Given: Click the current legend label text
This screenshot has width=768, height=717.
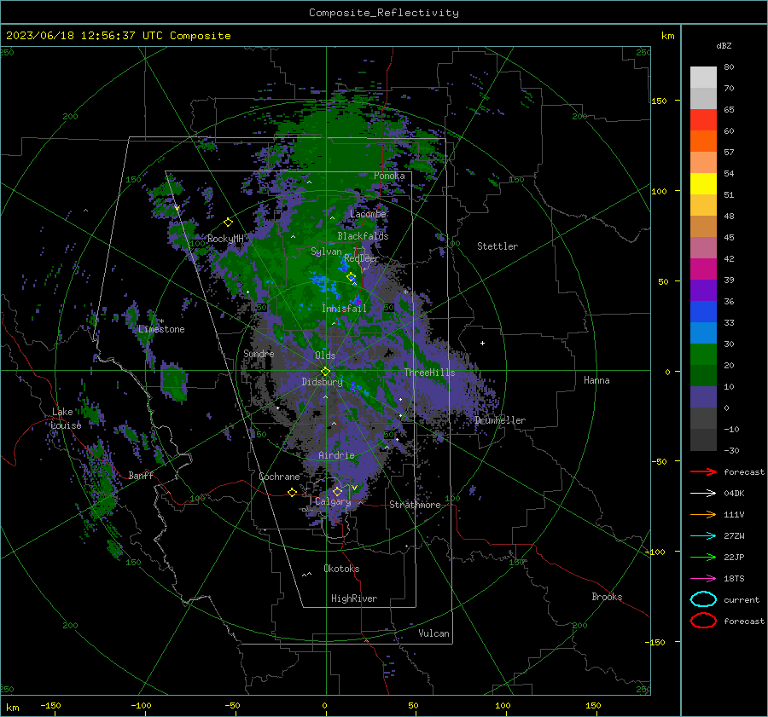Looking at the screenshot, I should (x=742, y=599).
